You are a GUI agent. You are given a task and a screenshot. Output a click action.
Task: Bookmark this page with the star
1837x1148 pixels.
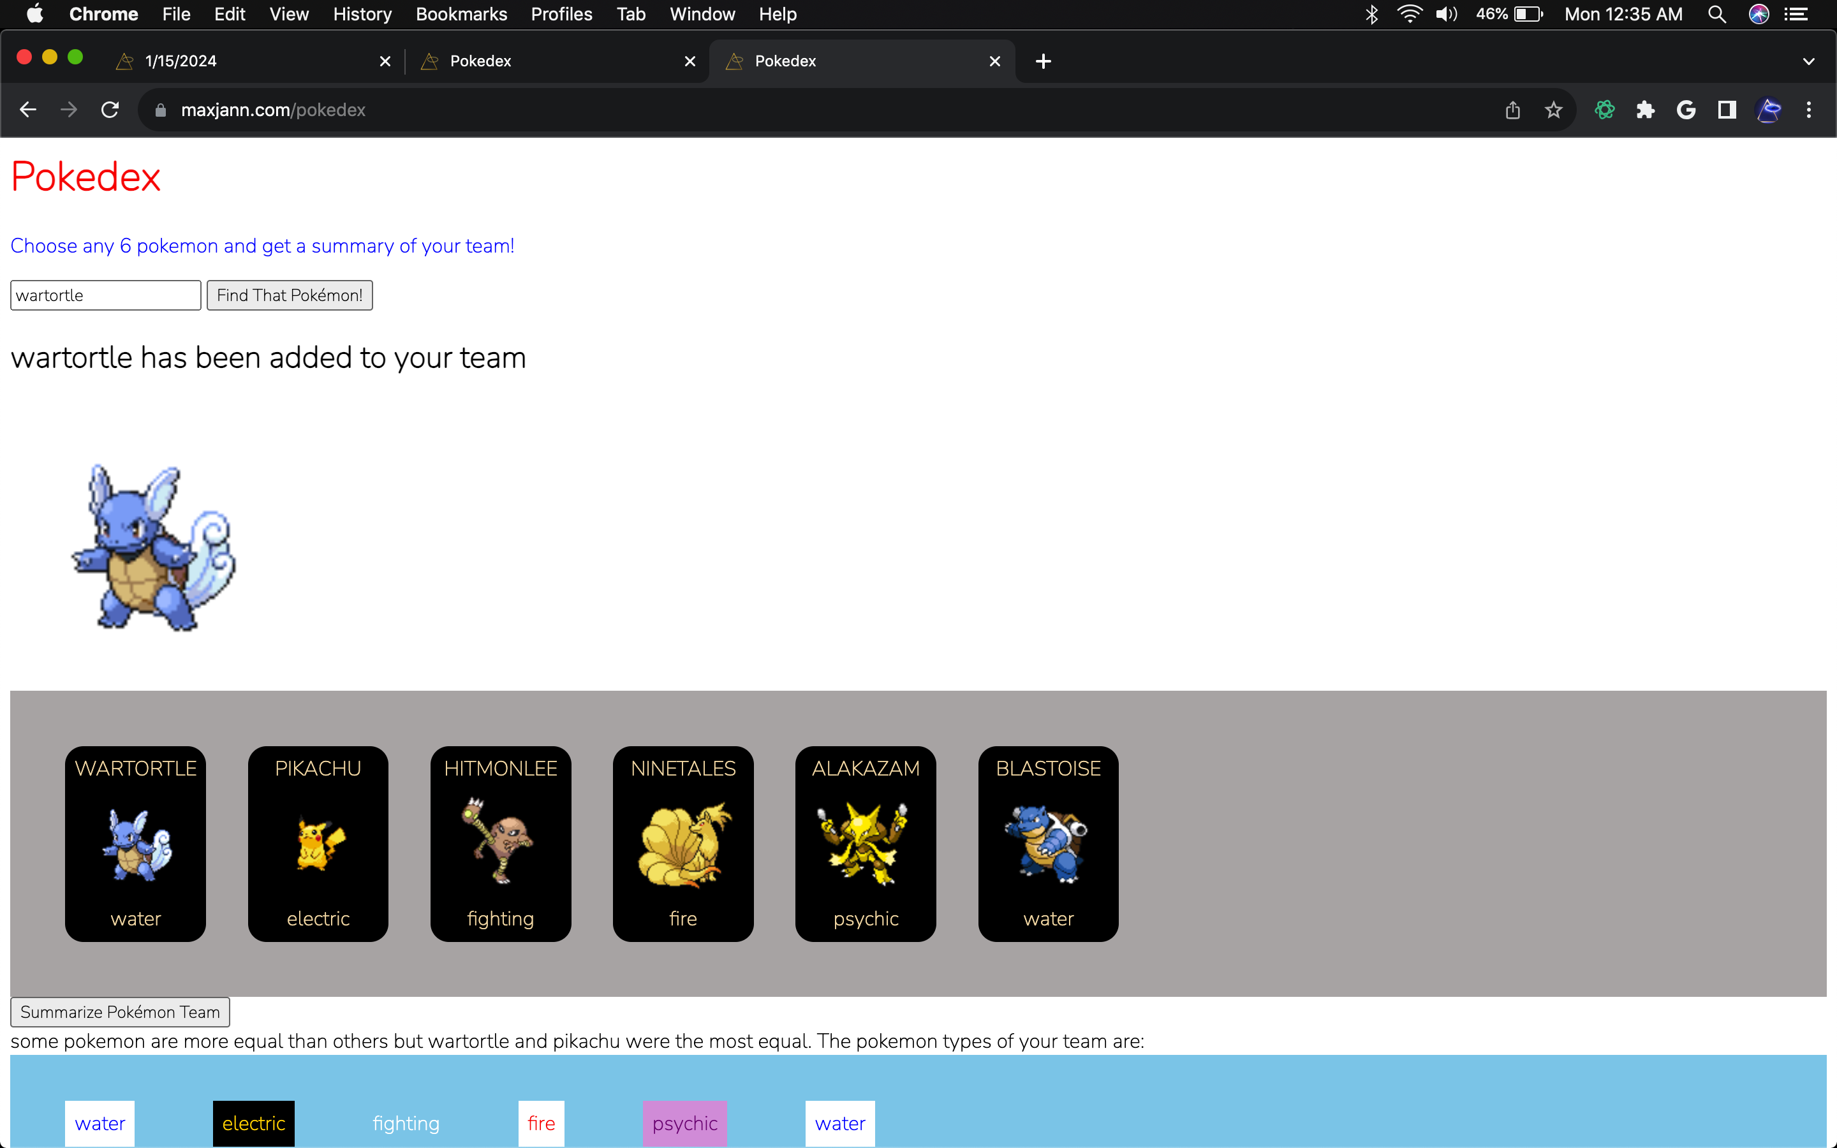[x=1554, y=110]
